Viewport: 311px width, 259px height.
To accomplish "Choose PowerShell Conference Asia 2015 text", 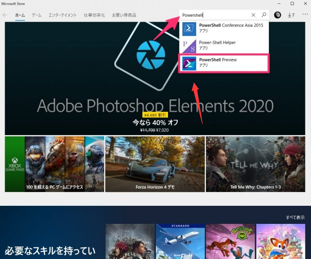I will coord(231,25).
